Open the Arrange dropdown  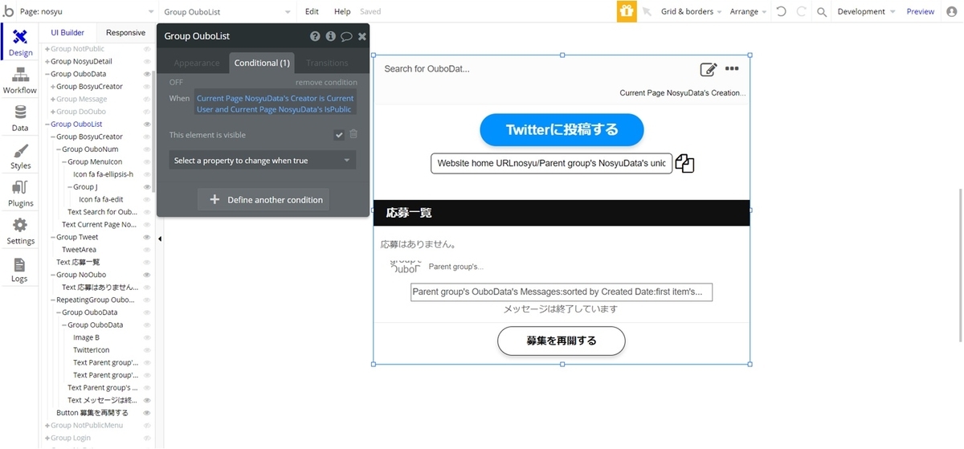coord(749,12)
